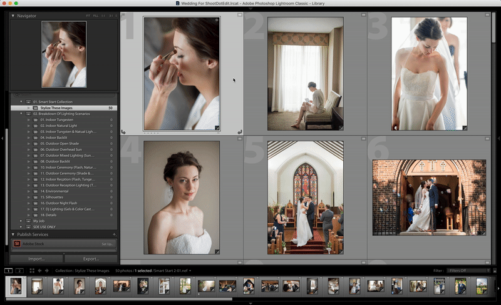Collapse the Navigator panel
The height and width of the screenshot is (305, 501).
click(x=13, y=16)
